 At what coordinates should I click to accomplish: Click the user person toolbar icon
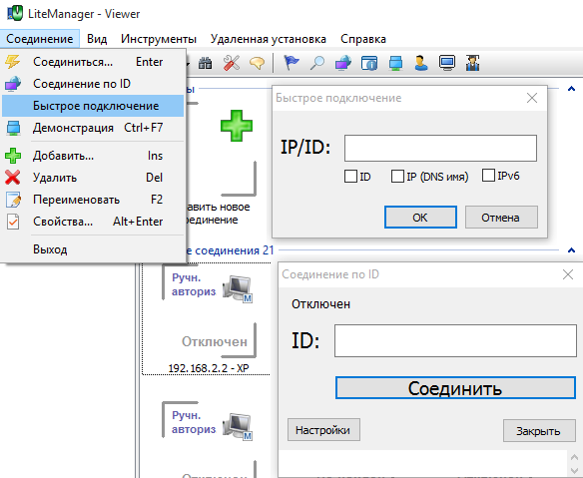pyautogui.click(x=421, y=63)
